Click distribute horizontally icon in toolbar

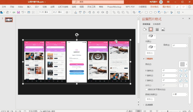point(103,12)
